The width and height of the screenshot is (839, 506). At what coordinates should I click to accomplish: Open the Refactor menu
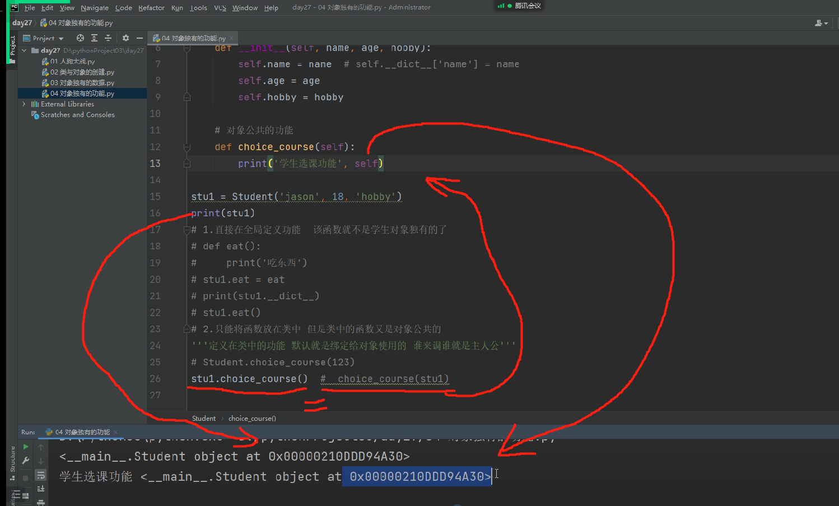[x=151, y=8]
